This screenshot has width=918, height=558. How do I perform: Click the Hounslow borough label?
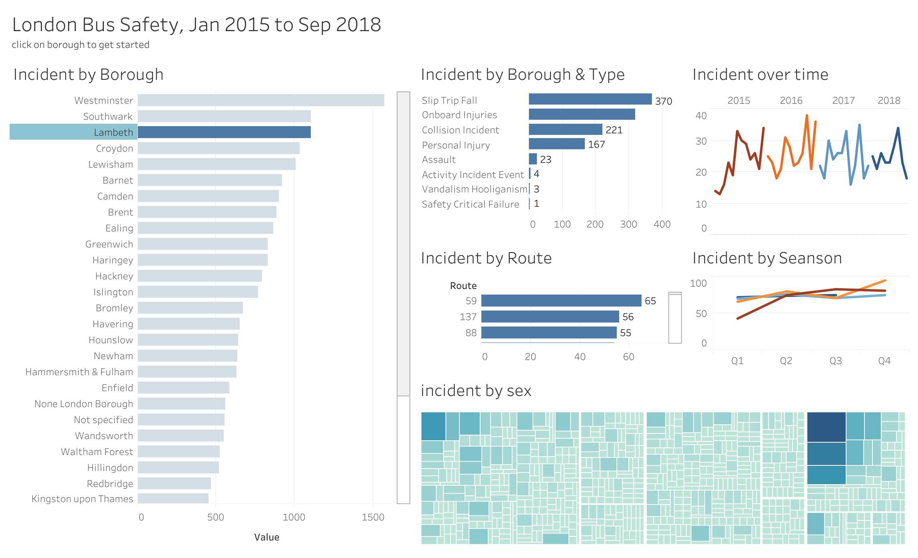click(111, 340)
